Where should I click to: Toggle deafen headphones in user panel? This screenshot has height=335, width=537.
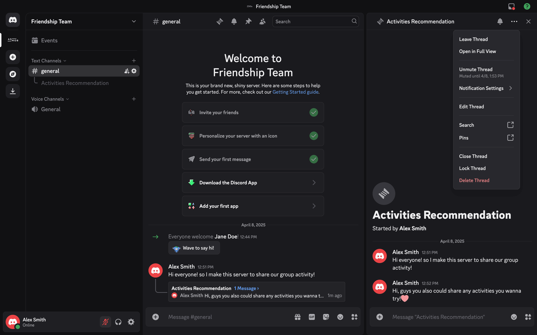point(118,322)
